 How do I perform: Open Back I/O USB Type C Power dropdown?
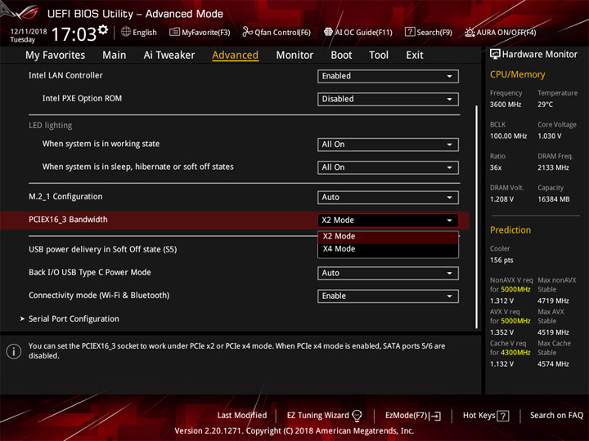[388, 273]
